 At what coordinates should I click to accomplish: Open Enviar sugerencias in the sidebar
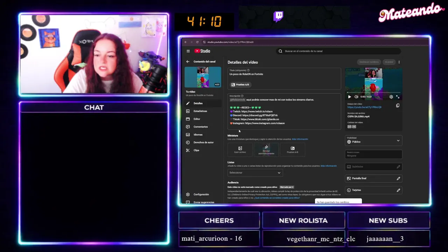203,202
